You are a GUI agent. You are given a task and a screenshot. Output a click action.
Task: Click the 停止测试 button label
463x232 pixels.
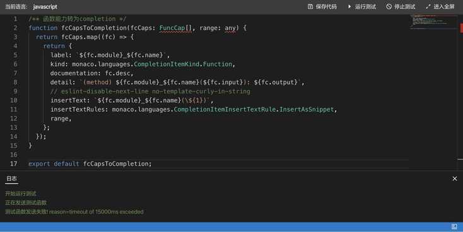pos(404,6)
